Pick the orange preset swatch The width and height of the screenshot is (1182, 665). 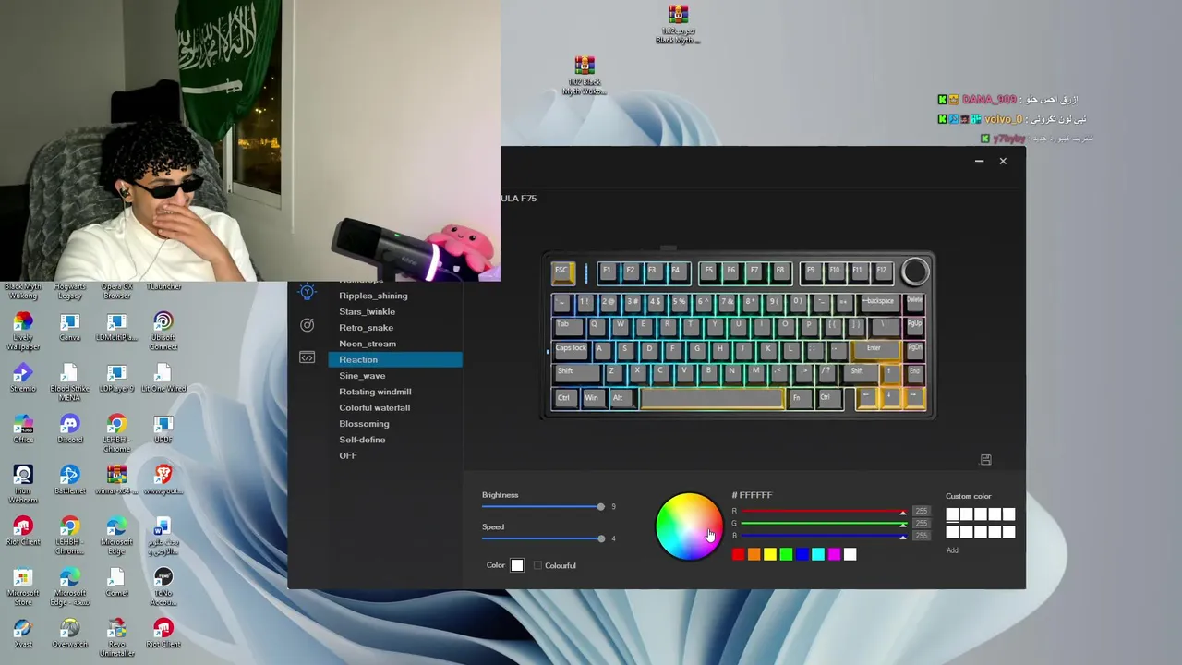(x=754, y=554)
